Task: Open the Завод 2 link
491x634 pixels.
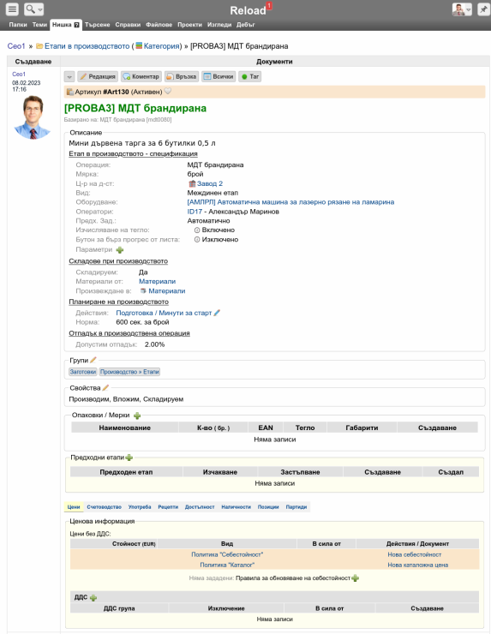Action: tap(209, 183)
